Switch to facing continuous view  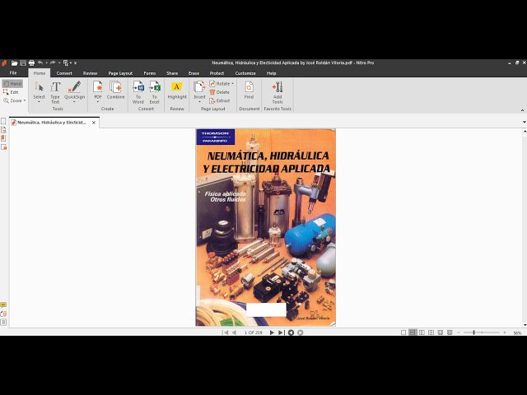coord(431,332)
